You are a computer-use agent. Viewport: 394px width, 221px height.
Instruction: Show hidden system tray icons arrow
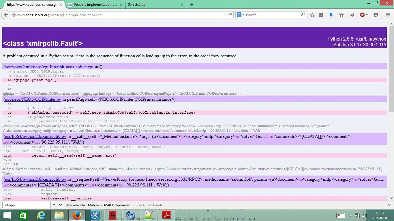coord(350,216)
